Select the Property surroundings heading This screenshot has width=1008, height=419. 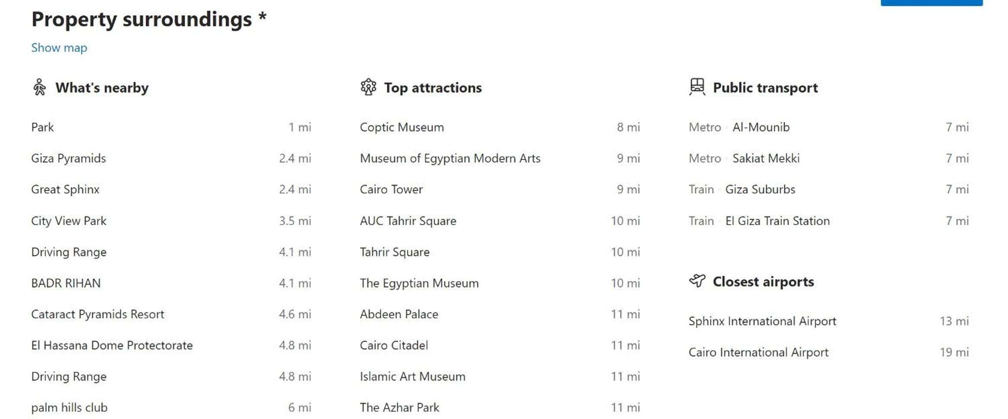click(x=149, y=19)
